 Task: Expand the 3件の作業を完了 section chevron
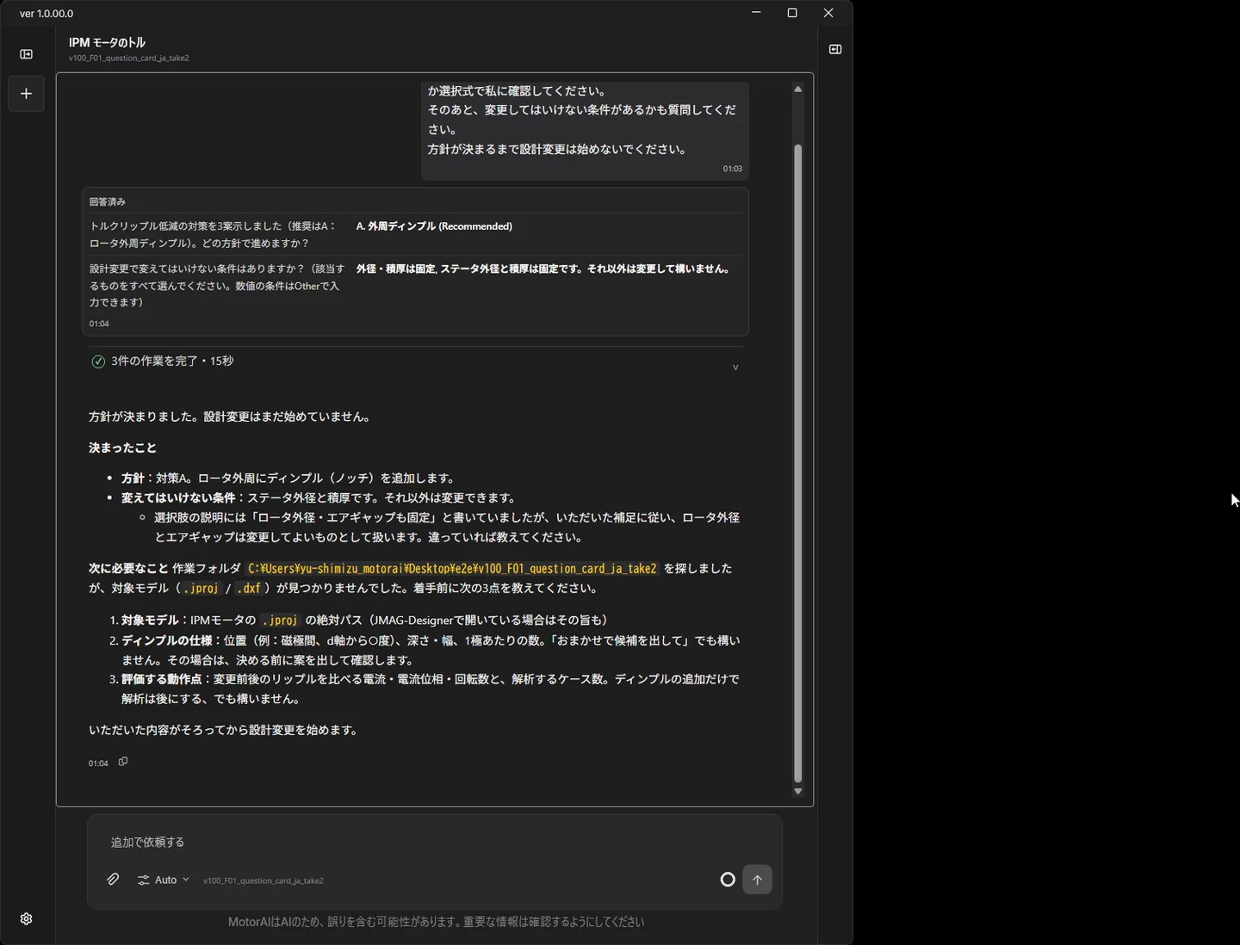click(x=735, y=367)
